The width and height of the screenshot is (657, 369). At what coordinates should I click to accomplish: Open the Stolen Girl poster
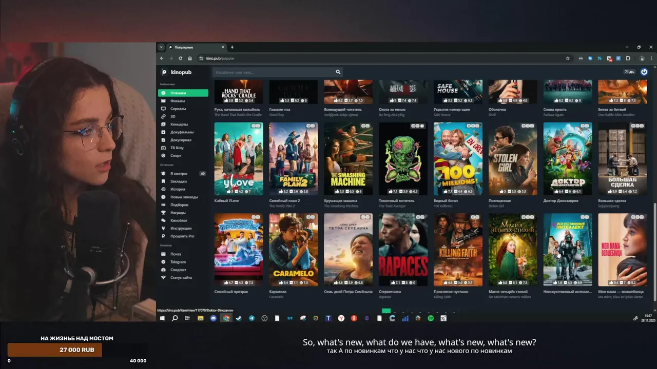[513, 158]
